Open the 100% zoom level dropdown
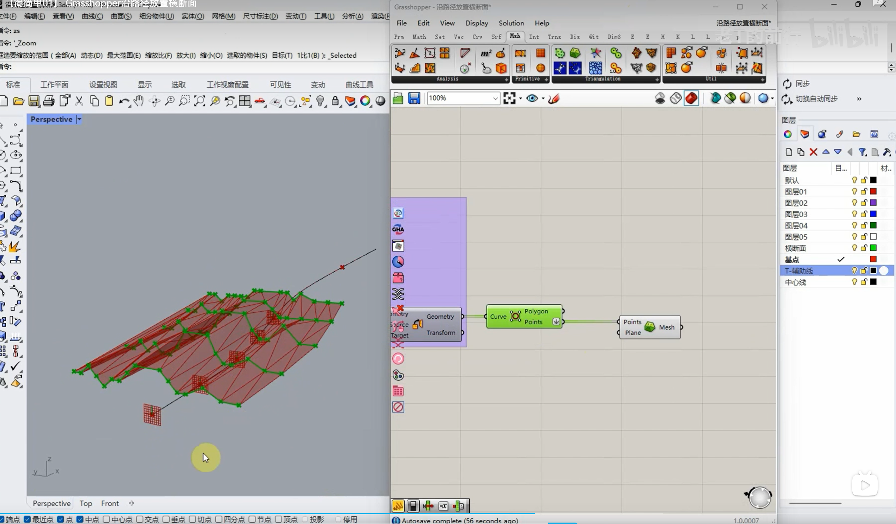This screenshot has width=896, height=524. pyautogui.click(x=495, y=98)
